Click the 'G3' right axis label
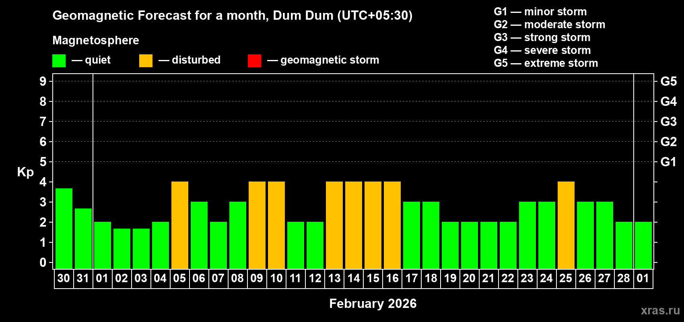This screenshot has width=684, height=322. [x=669, y=122]
